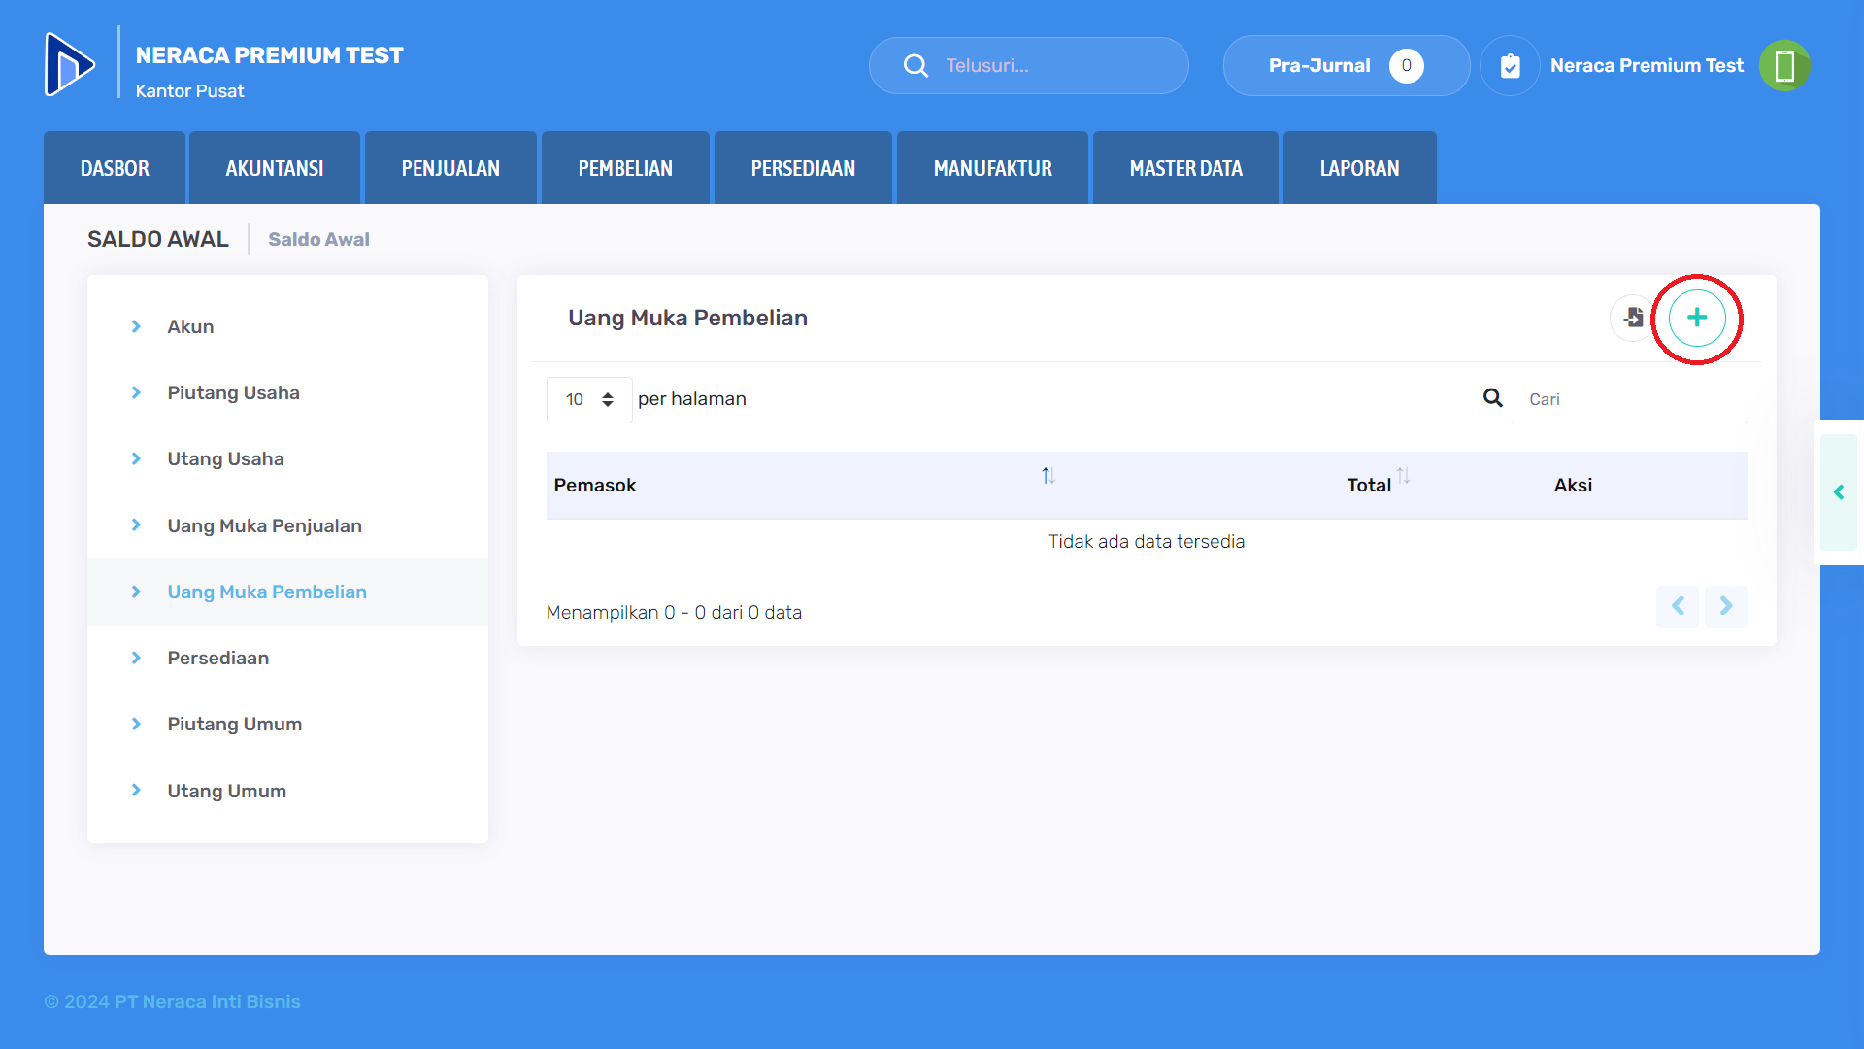
Task: Click the Neraca play-shaped logo
Action: pos(70,64)
